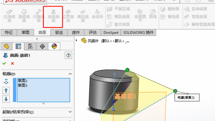Viewport: 215px width, 121px height.
Task: Select the 扫描曲面 (swept surface) tool
Action: point(39,16)
